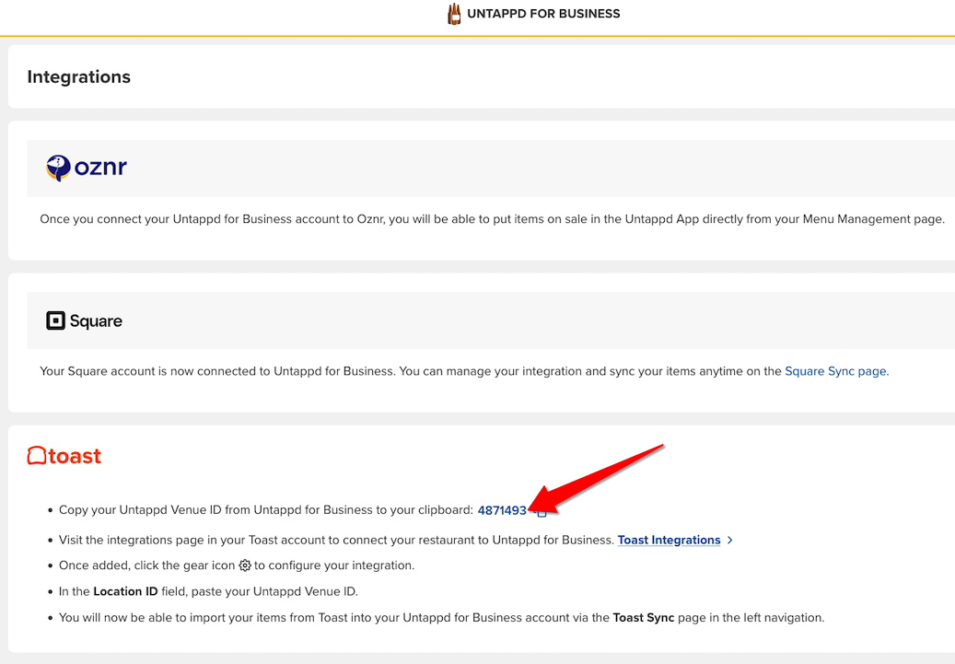
Task: Click the Untappd bottle logo icon
Action: click(453, 14)
